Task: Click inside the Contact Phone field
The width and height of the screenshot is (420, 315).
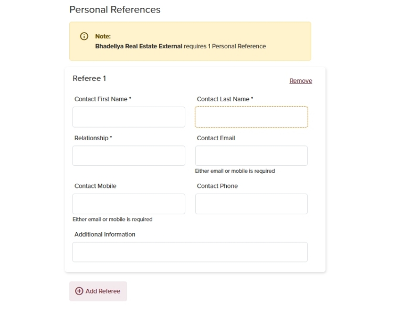Action: pos(251,204)
